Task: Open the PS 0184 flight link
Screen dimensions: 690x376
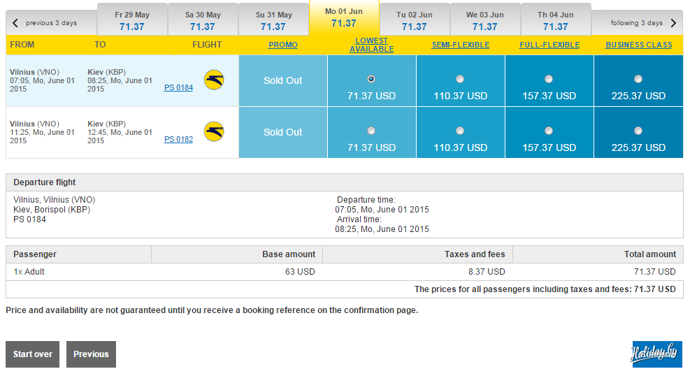Action: coord(178,88)
